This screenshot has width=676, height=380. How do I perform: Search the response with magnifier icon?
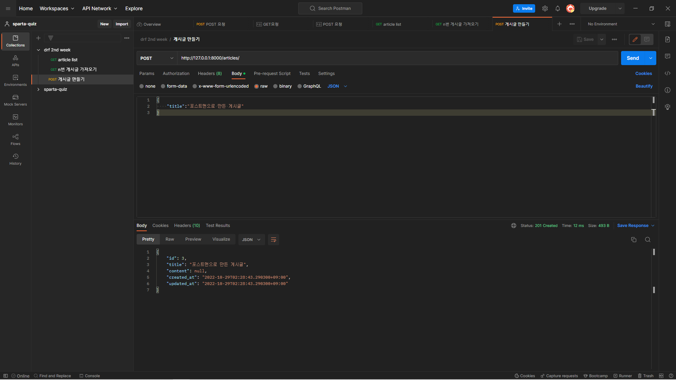[x=647, y=240]
